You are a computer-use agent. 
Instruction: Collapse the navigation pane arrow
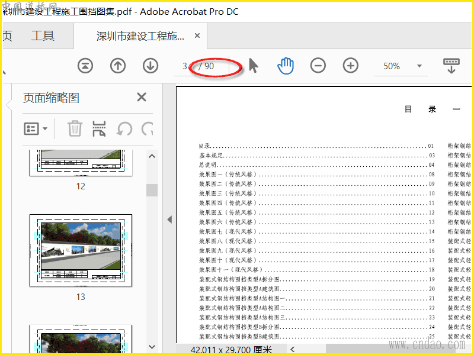[x=169, y=220]
